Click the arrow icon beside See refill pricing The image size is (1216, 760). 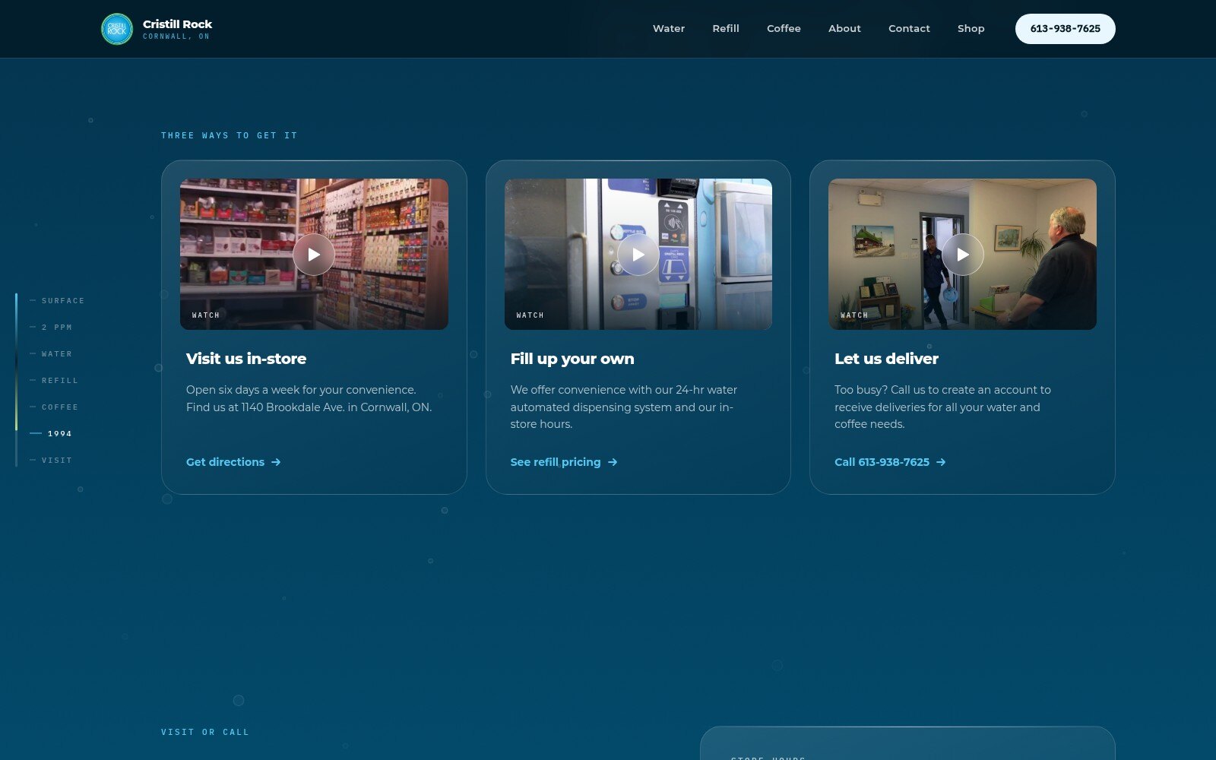coord(613,462)
